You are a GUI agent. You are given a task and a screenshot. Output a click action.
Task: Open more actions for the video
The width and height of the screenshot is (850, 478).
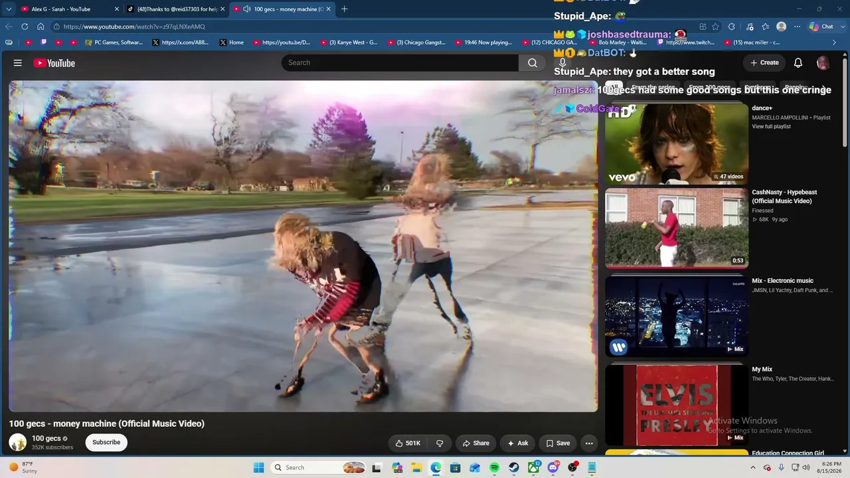tap(589, 443)
